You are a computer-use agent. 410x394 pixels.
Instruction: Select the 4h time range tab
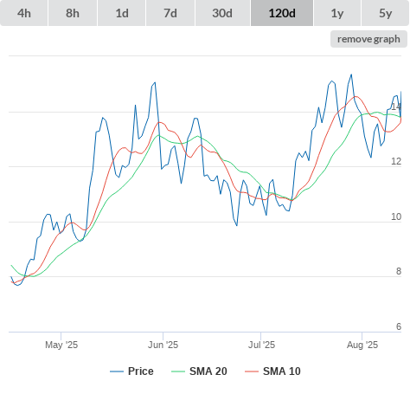(24, 13)
